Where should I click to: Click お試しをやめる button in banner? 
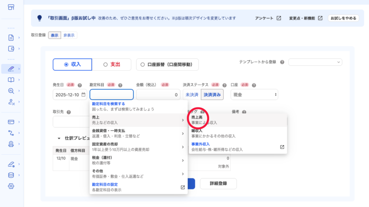click(343, 18)
